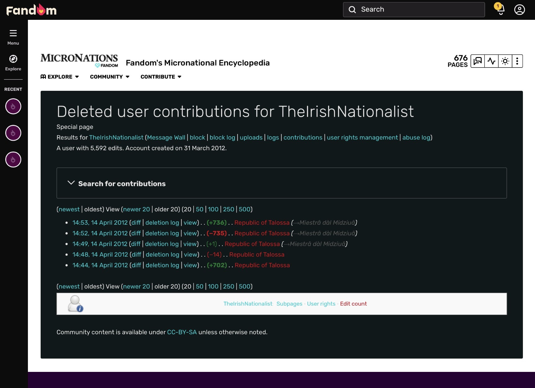Screen dimensions: 535x388
Task: Expand the Search for contributions panel
Action: (x=282, y=183)
